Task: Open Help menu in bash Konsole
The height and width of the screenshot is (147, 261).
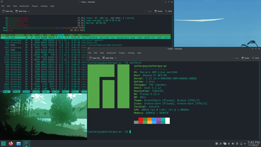Action: point(139,53)
